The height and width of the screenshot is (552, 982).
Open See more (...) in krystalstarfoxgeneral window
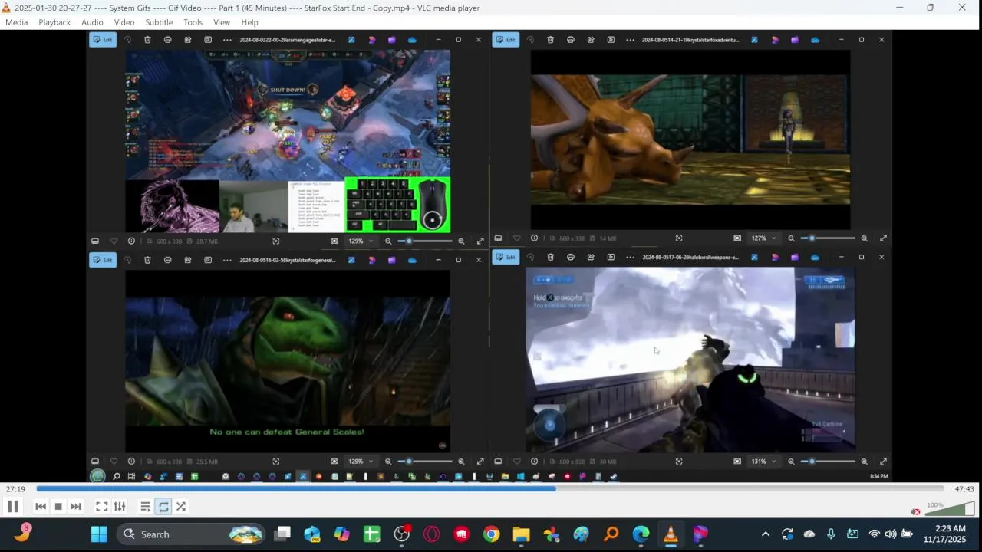pos(227,260)
